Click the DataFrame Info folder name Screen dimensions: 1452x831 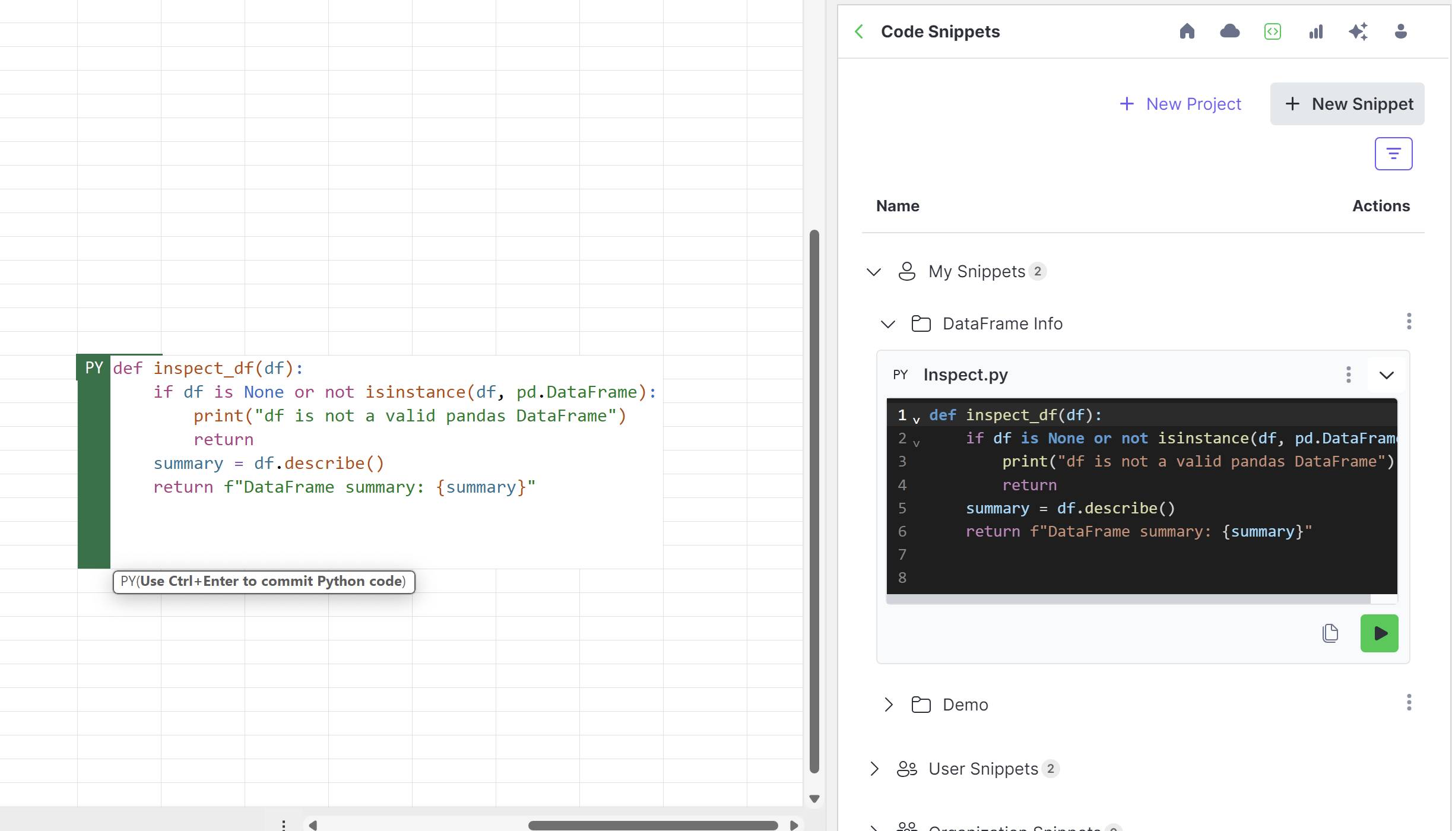coord(1003,323)
